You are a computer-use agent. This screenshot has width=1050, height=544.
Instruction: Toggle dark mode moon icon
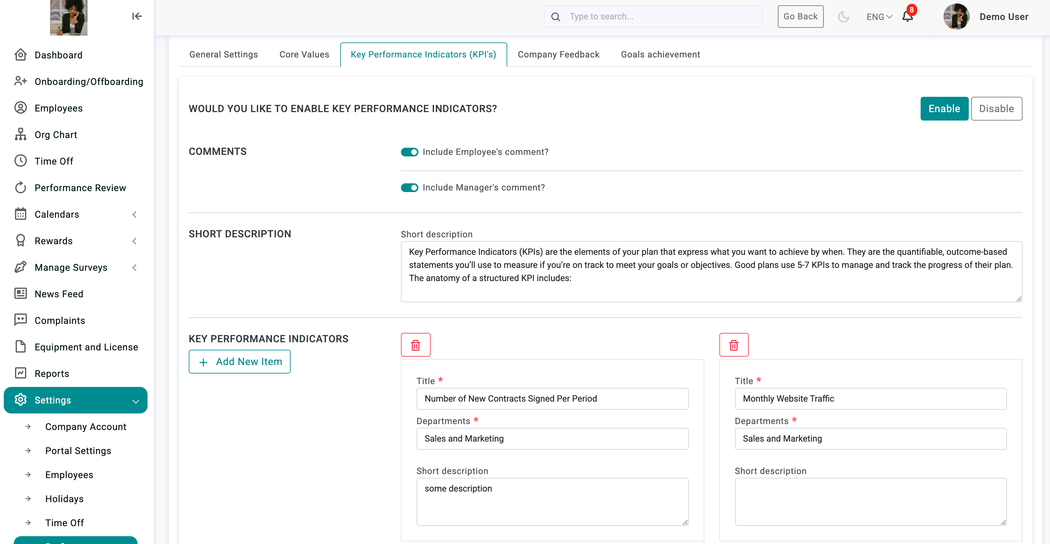tap(843, 17)
